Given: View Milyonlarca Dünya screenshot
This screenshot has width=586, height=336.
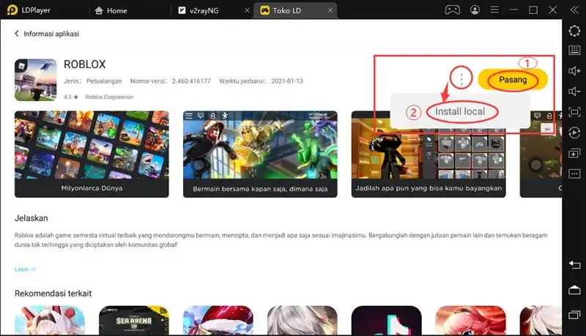Looking at the screenshot, I should 92,154.
